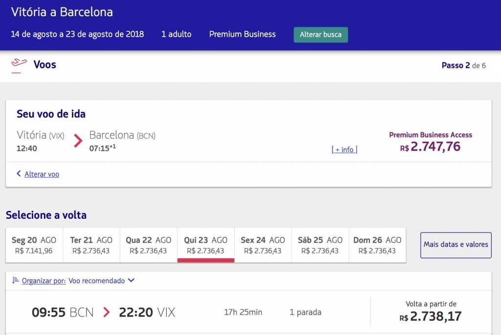This screenshot has height=335, width=501.
Task: Click Mais datas e valores button
Action: pyautogui.click(x=455, y=245)
